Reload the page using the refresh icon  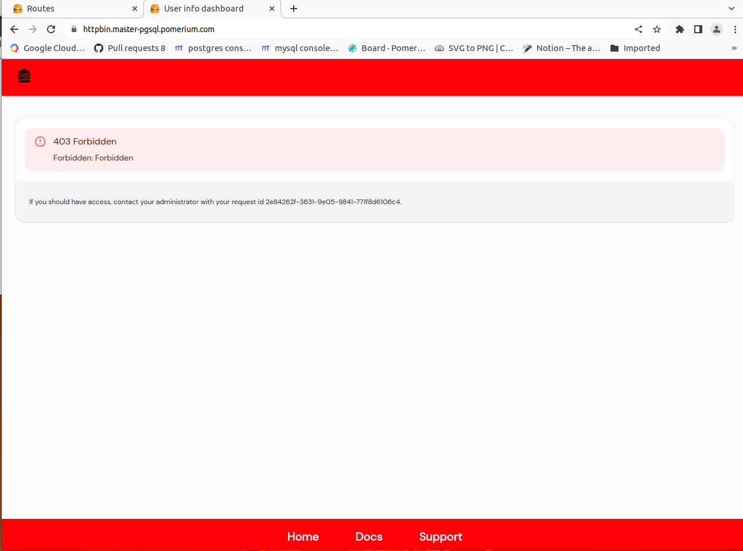tap(50, 29)
